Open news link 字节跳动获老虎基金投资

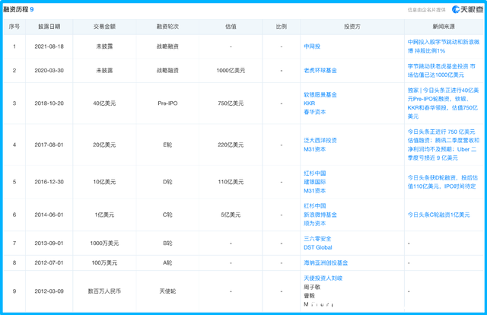coord(441,71)
